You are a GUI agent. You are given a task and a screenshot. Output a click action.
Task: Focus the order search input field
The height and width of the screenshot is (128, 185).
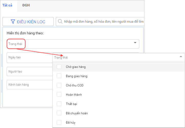[x=103, y=22]
